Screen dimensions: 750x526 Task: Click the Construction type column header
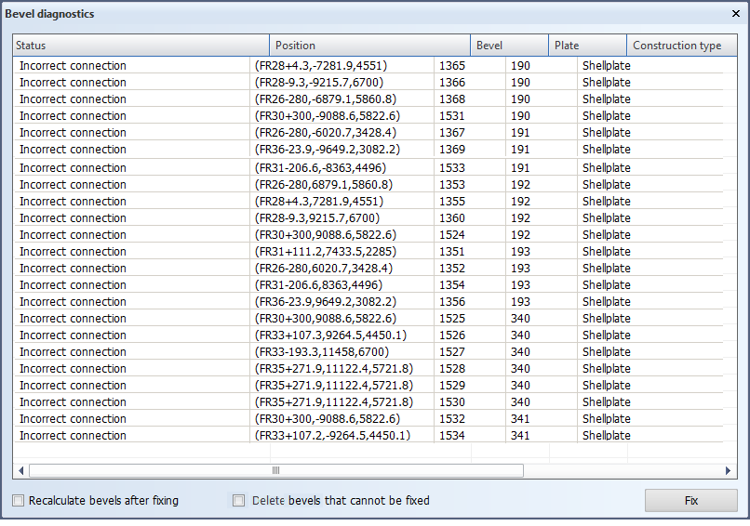tap(681, 46)
